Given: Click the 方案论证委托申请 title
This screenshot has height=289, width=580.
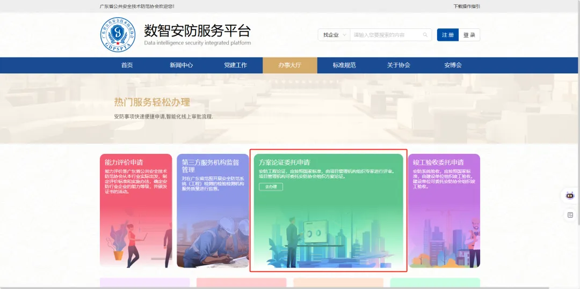Looking at the screenshot, I should coord(285,162).
